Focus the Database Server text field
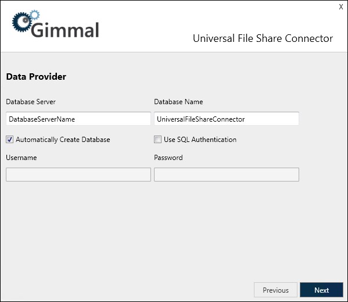This screenshot has width=348, height=302. (78, 119)
